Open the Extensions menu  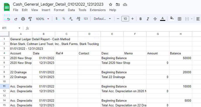click(98, 10)
